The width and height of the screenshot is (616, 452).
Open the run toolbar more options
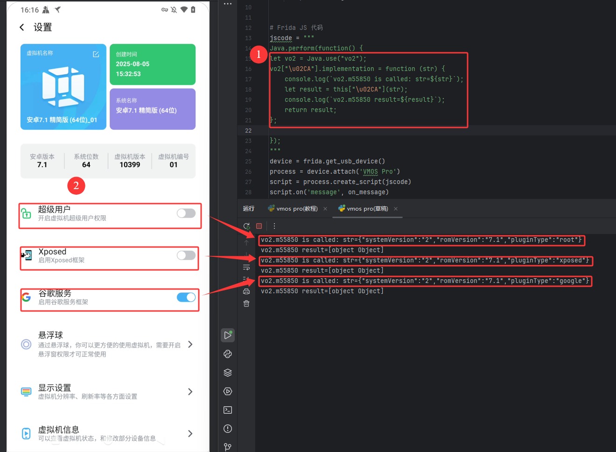point(274,226)
